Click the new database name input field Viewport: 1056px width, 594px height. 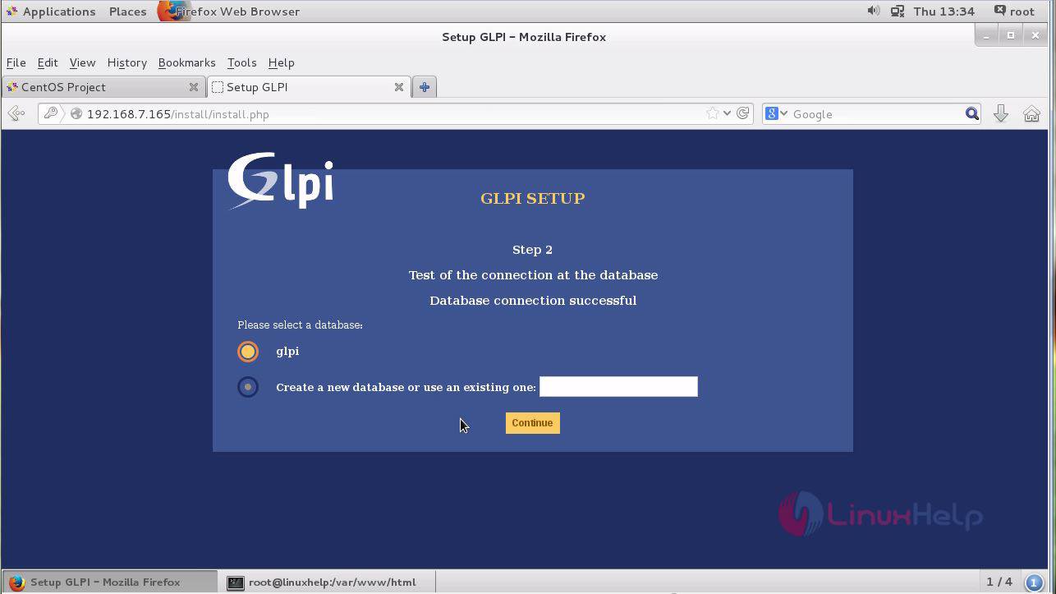618,387
